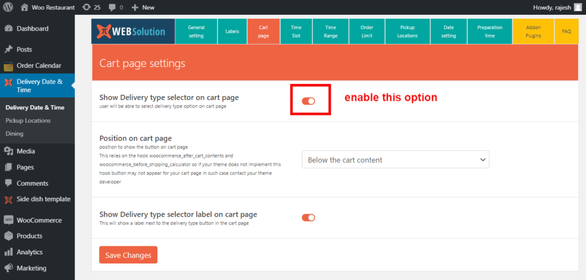The width and height of the screenshot is (586, 280).
Task: Disable the Delivery type selector label toggle
Action: (x=308, y=218)
